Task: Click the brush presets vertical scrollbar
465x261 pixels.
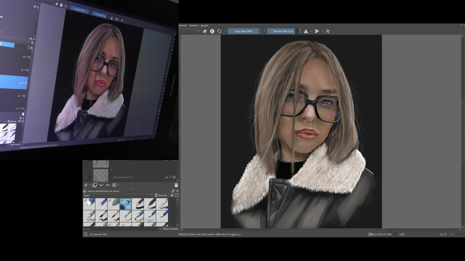Action: pos(178,212)
